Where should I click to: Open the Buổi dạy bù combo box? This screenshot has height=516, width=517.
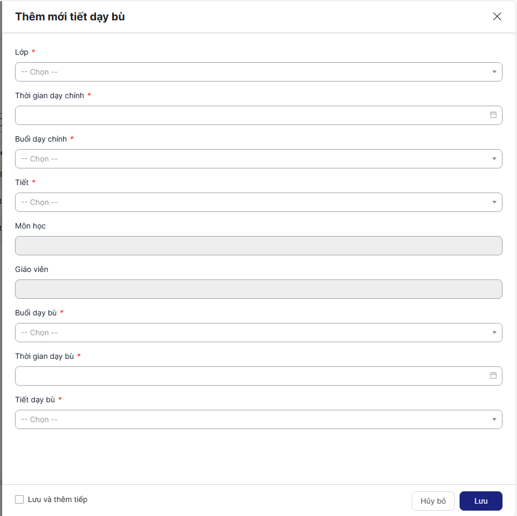252,333
